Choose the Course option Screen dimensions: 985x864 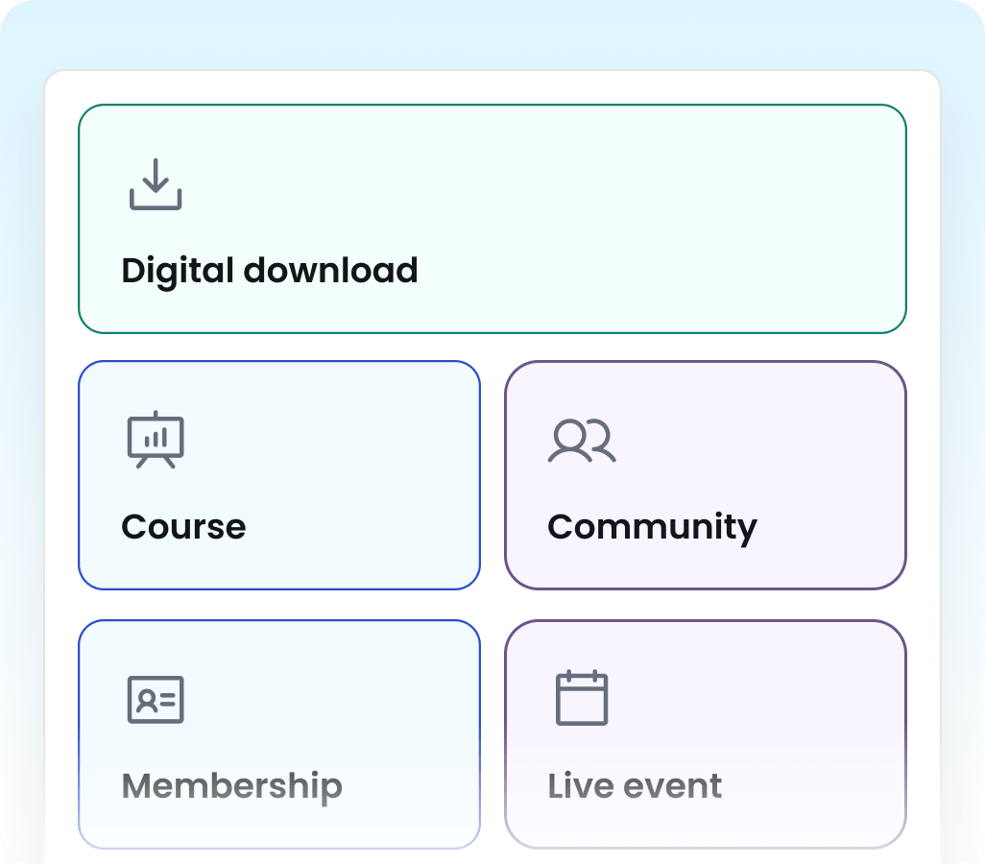pos(279,475)
